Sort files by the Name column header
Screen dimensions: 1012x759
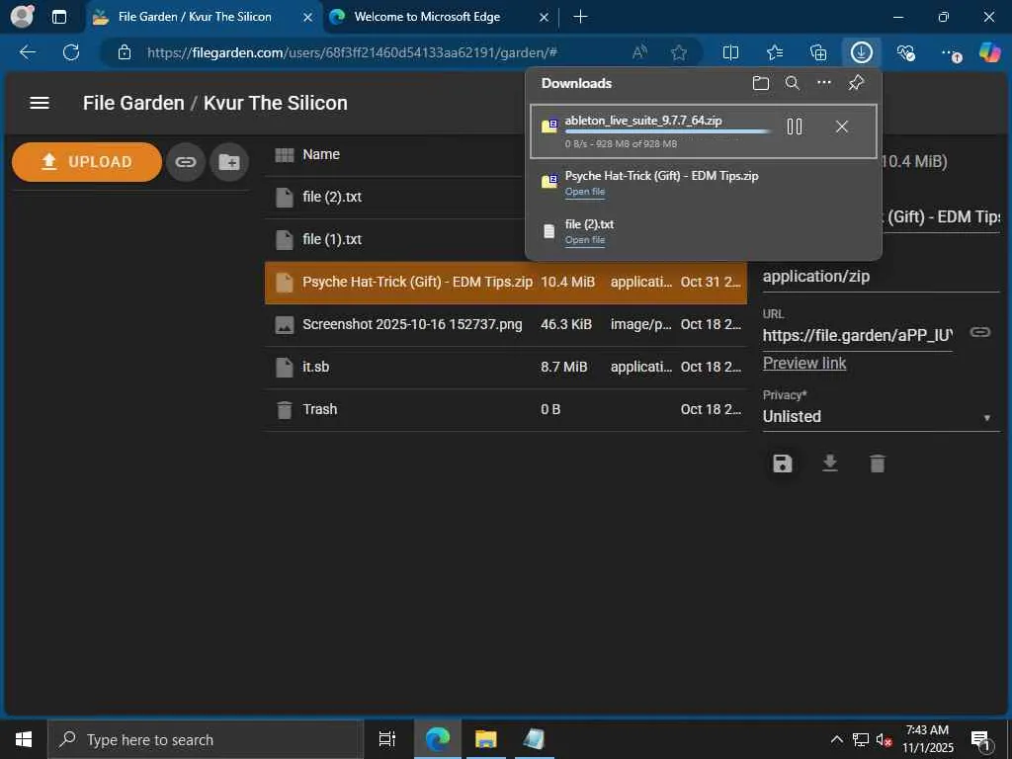click(x=321, y=154)
